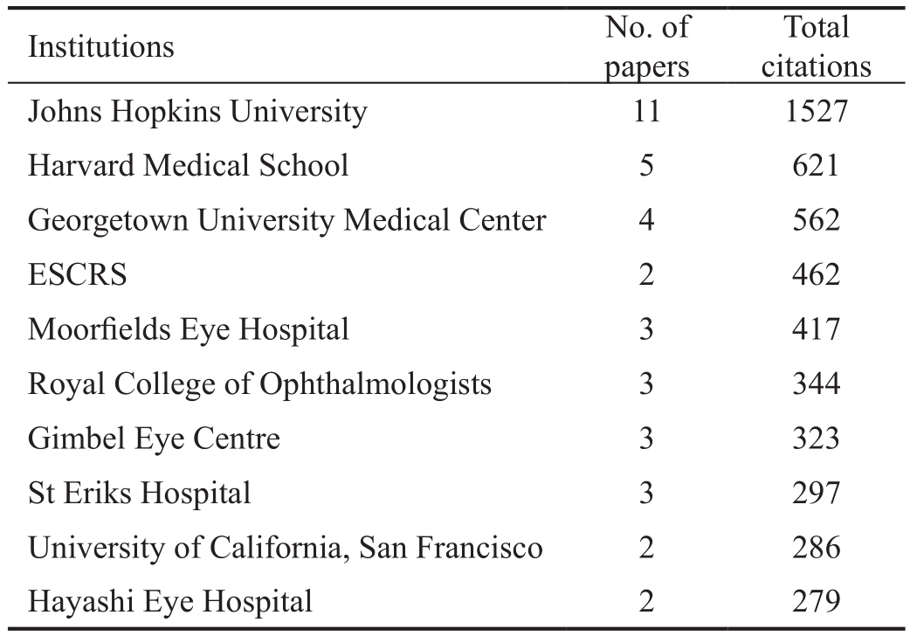Screen dimensions: 910x636
Task: Select Harvard Medical School text
Action: (188, 165)
